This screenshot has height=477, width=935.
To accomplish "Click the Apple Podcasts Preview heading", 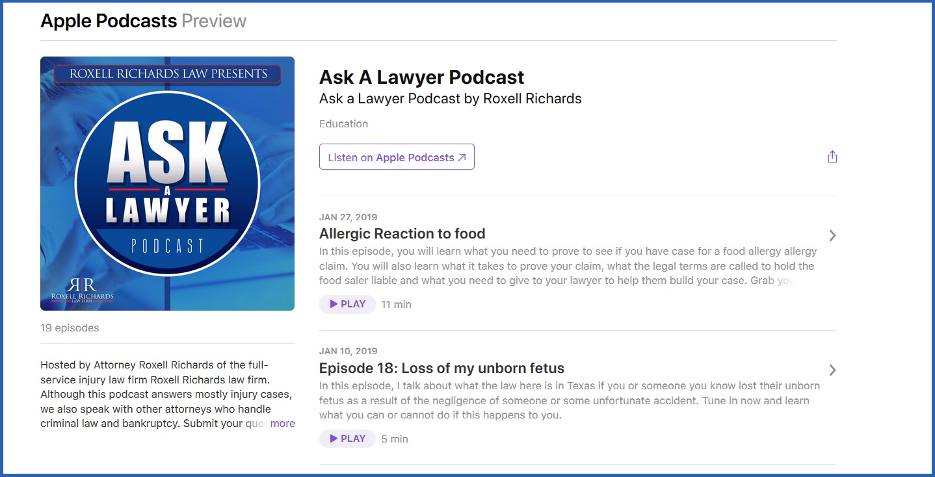I will [x=144, y=21].
